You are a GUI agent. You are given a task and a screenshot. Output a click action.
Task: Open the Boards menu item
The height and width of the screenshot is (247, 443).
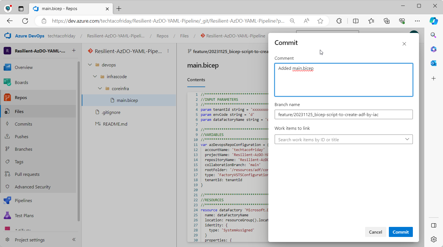[21, 82]
